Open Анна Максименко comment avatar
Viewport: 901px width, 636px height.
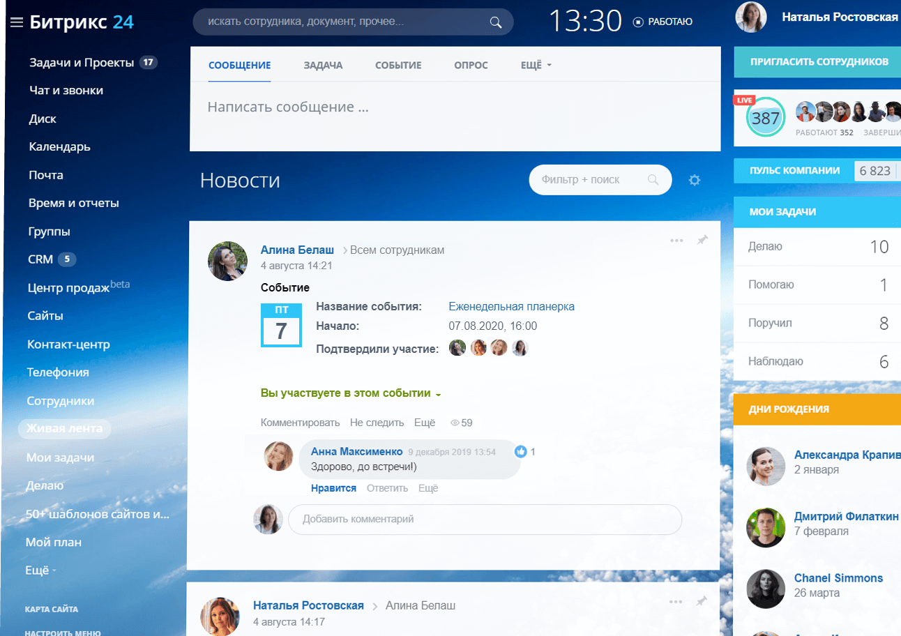(278, 456)
